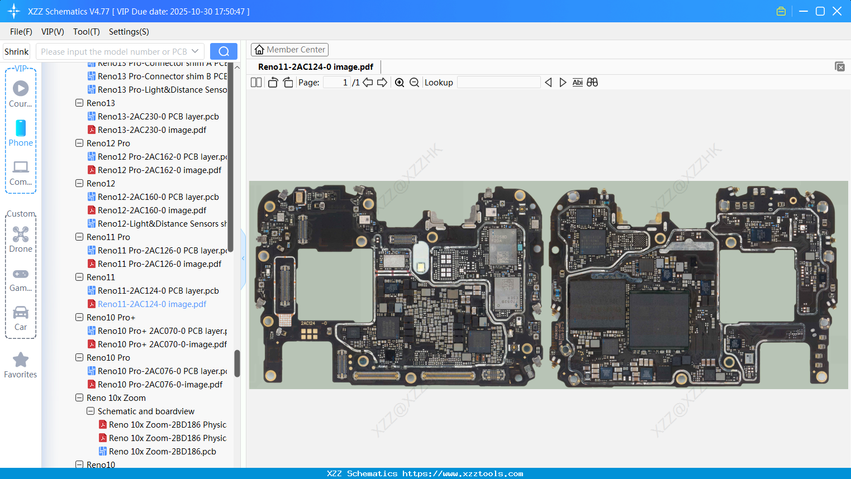Select the Abi text tool
The height and width of the screenshot is (479, 851).
click(x=577, y=82)
